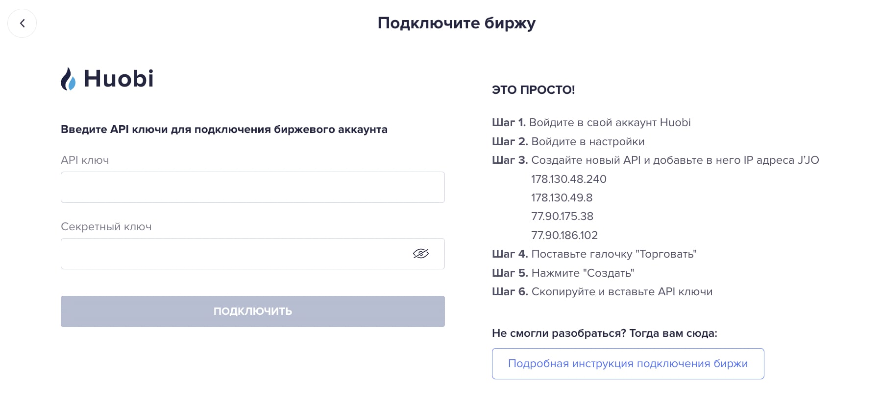Screen dimensions: 881x395
Task: Click the ЭТО ПРОСТО! heading
Action: click(534, 89)
